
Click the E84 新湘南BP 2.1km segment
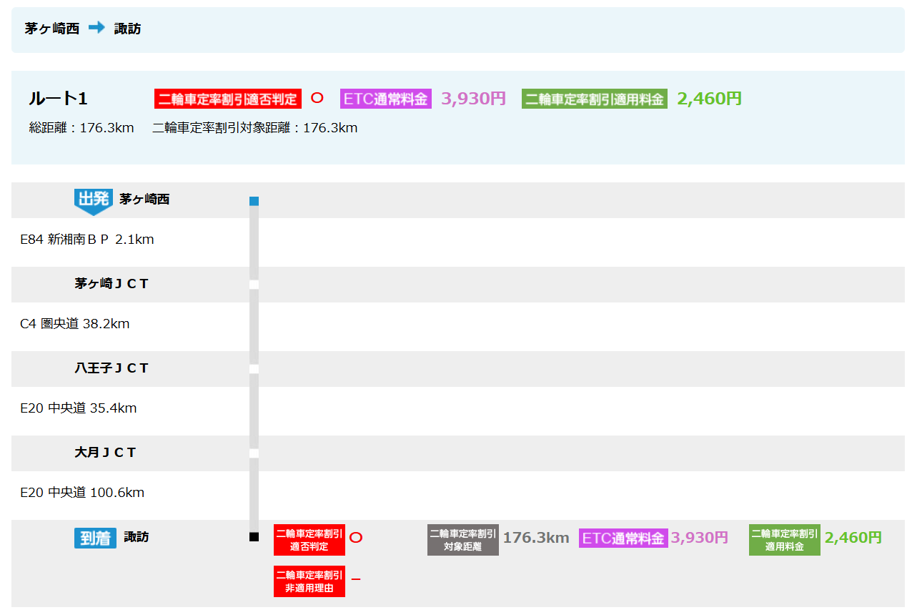(86, 240)
